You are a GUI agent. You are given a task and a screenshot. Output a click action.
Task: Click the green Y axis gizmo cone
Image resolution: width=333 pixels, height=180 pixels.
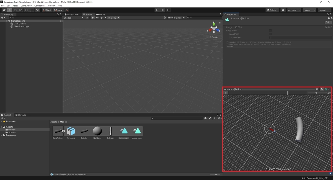[x=213, y=25]
